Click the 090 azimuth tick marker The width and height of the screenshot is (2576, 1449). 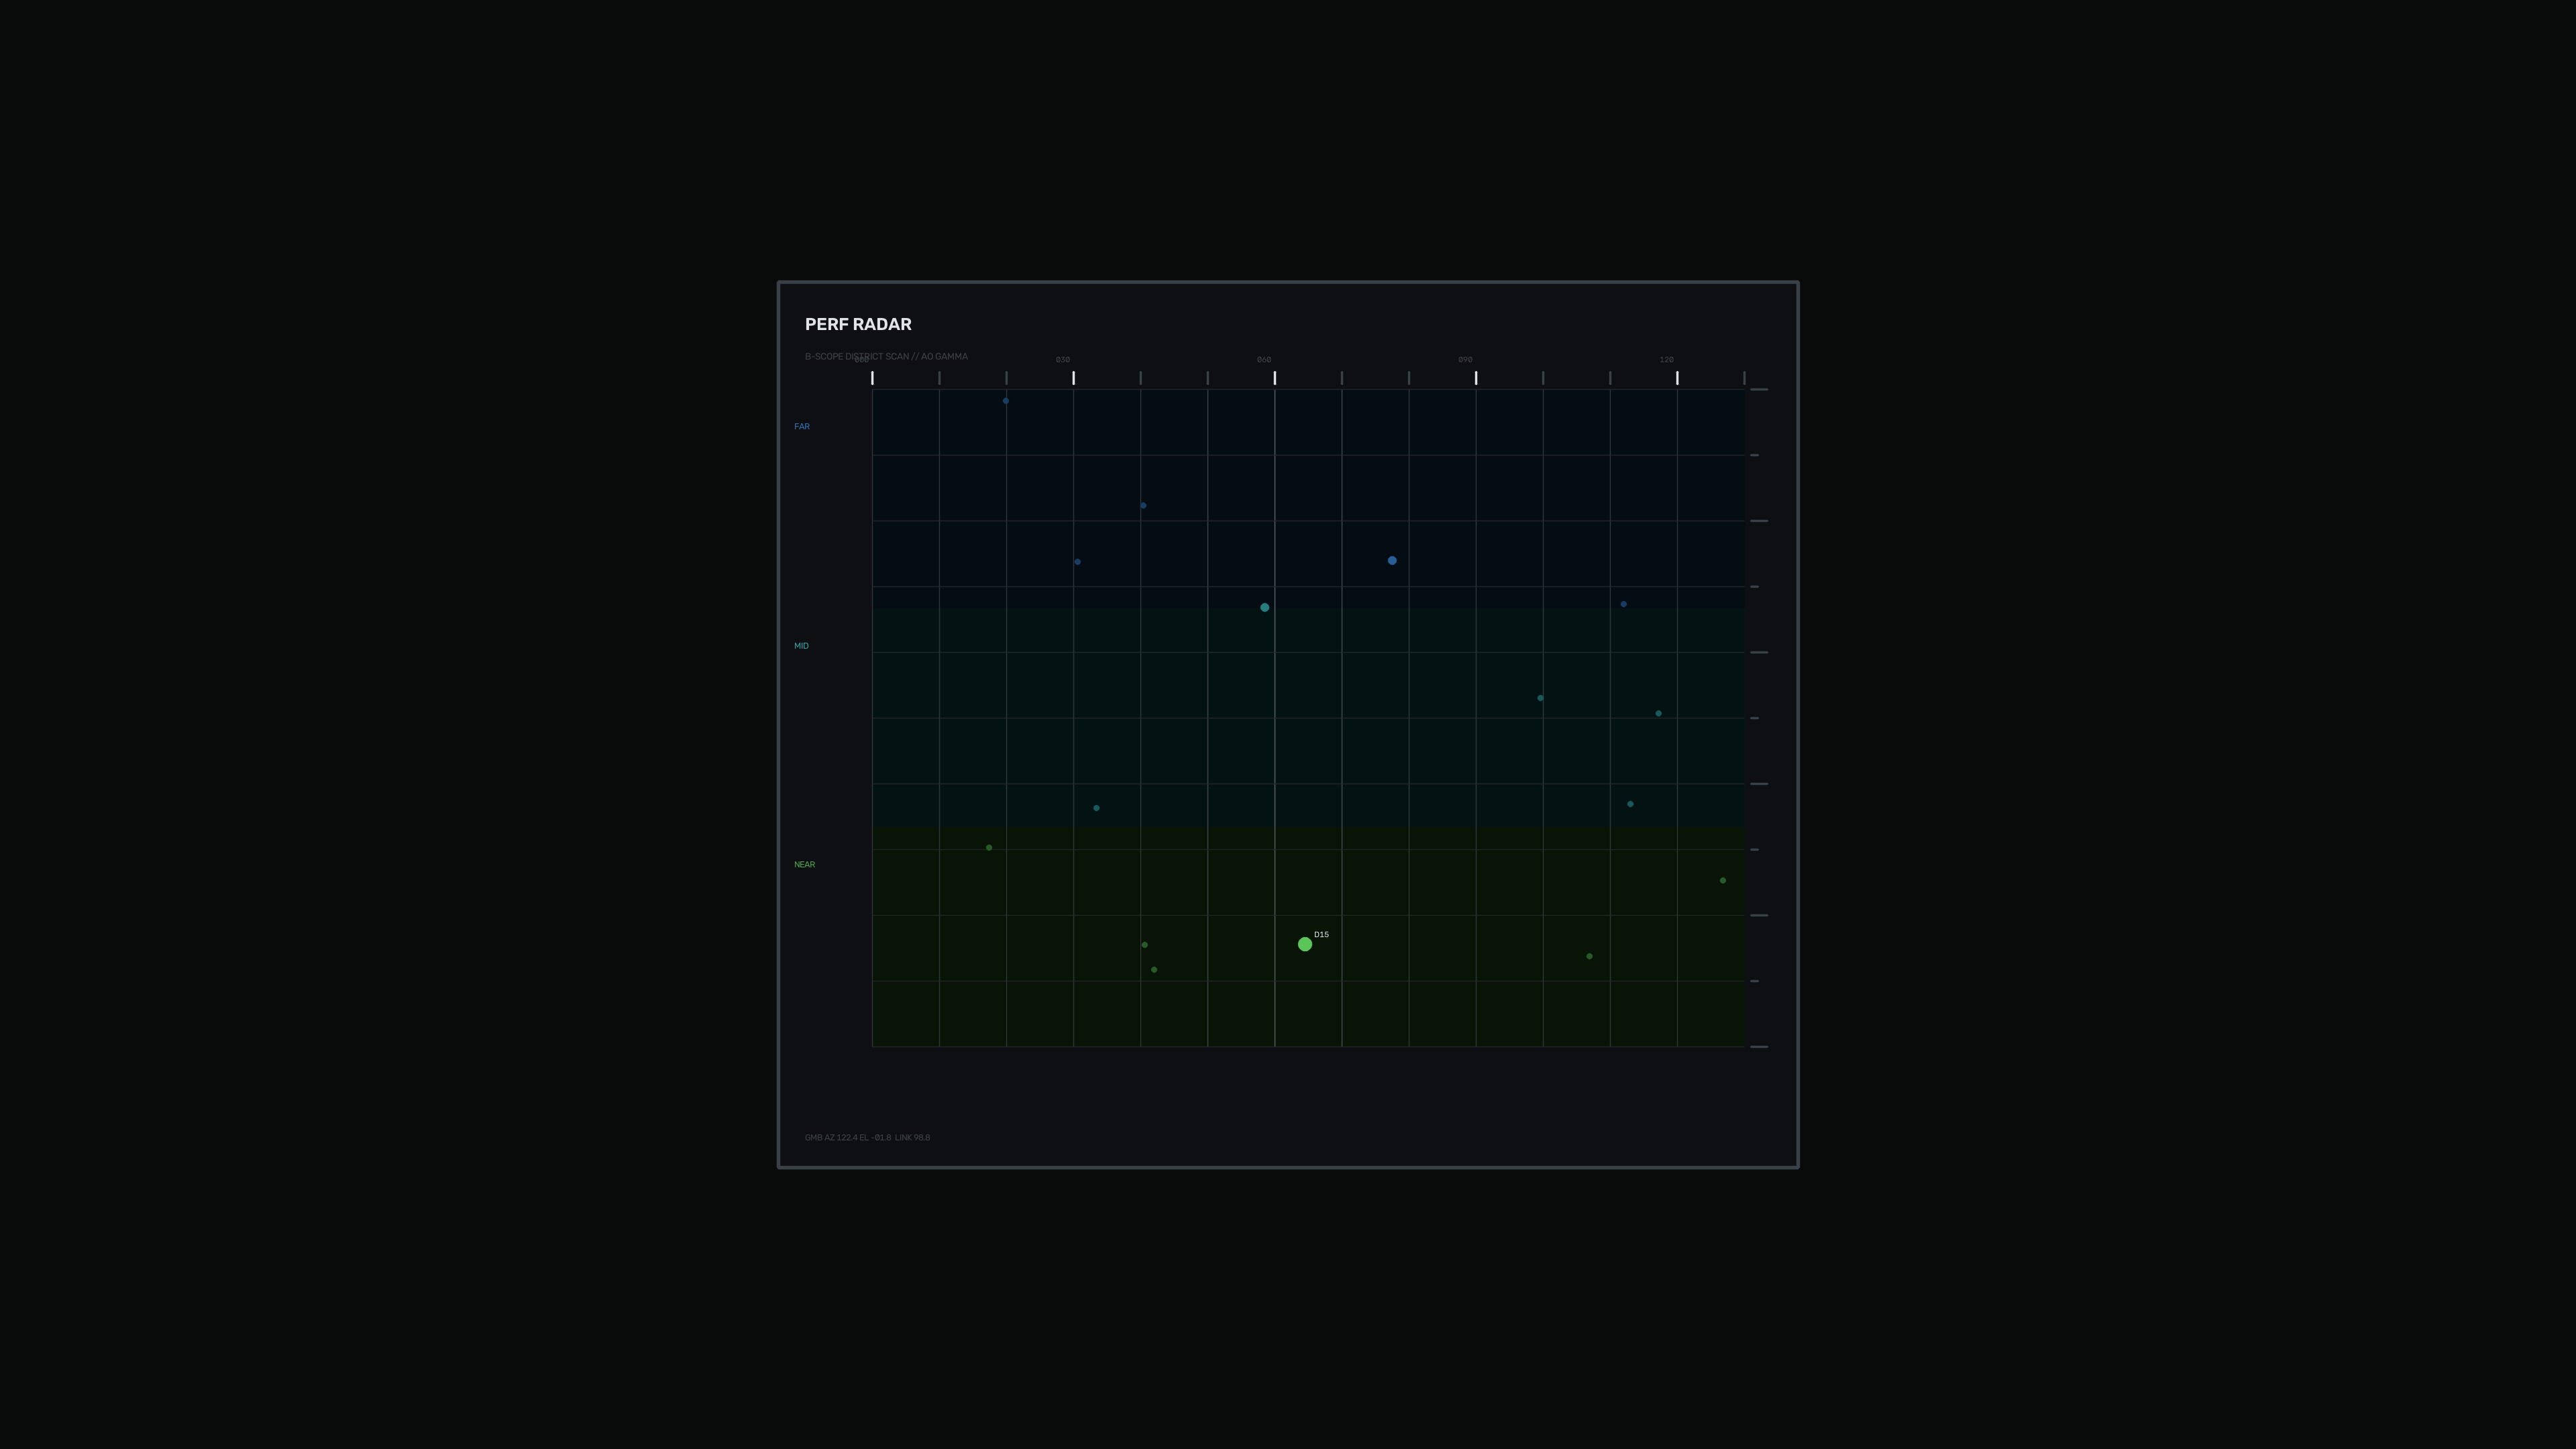click(1476, 378)
